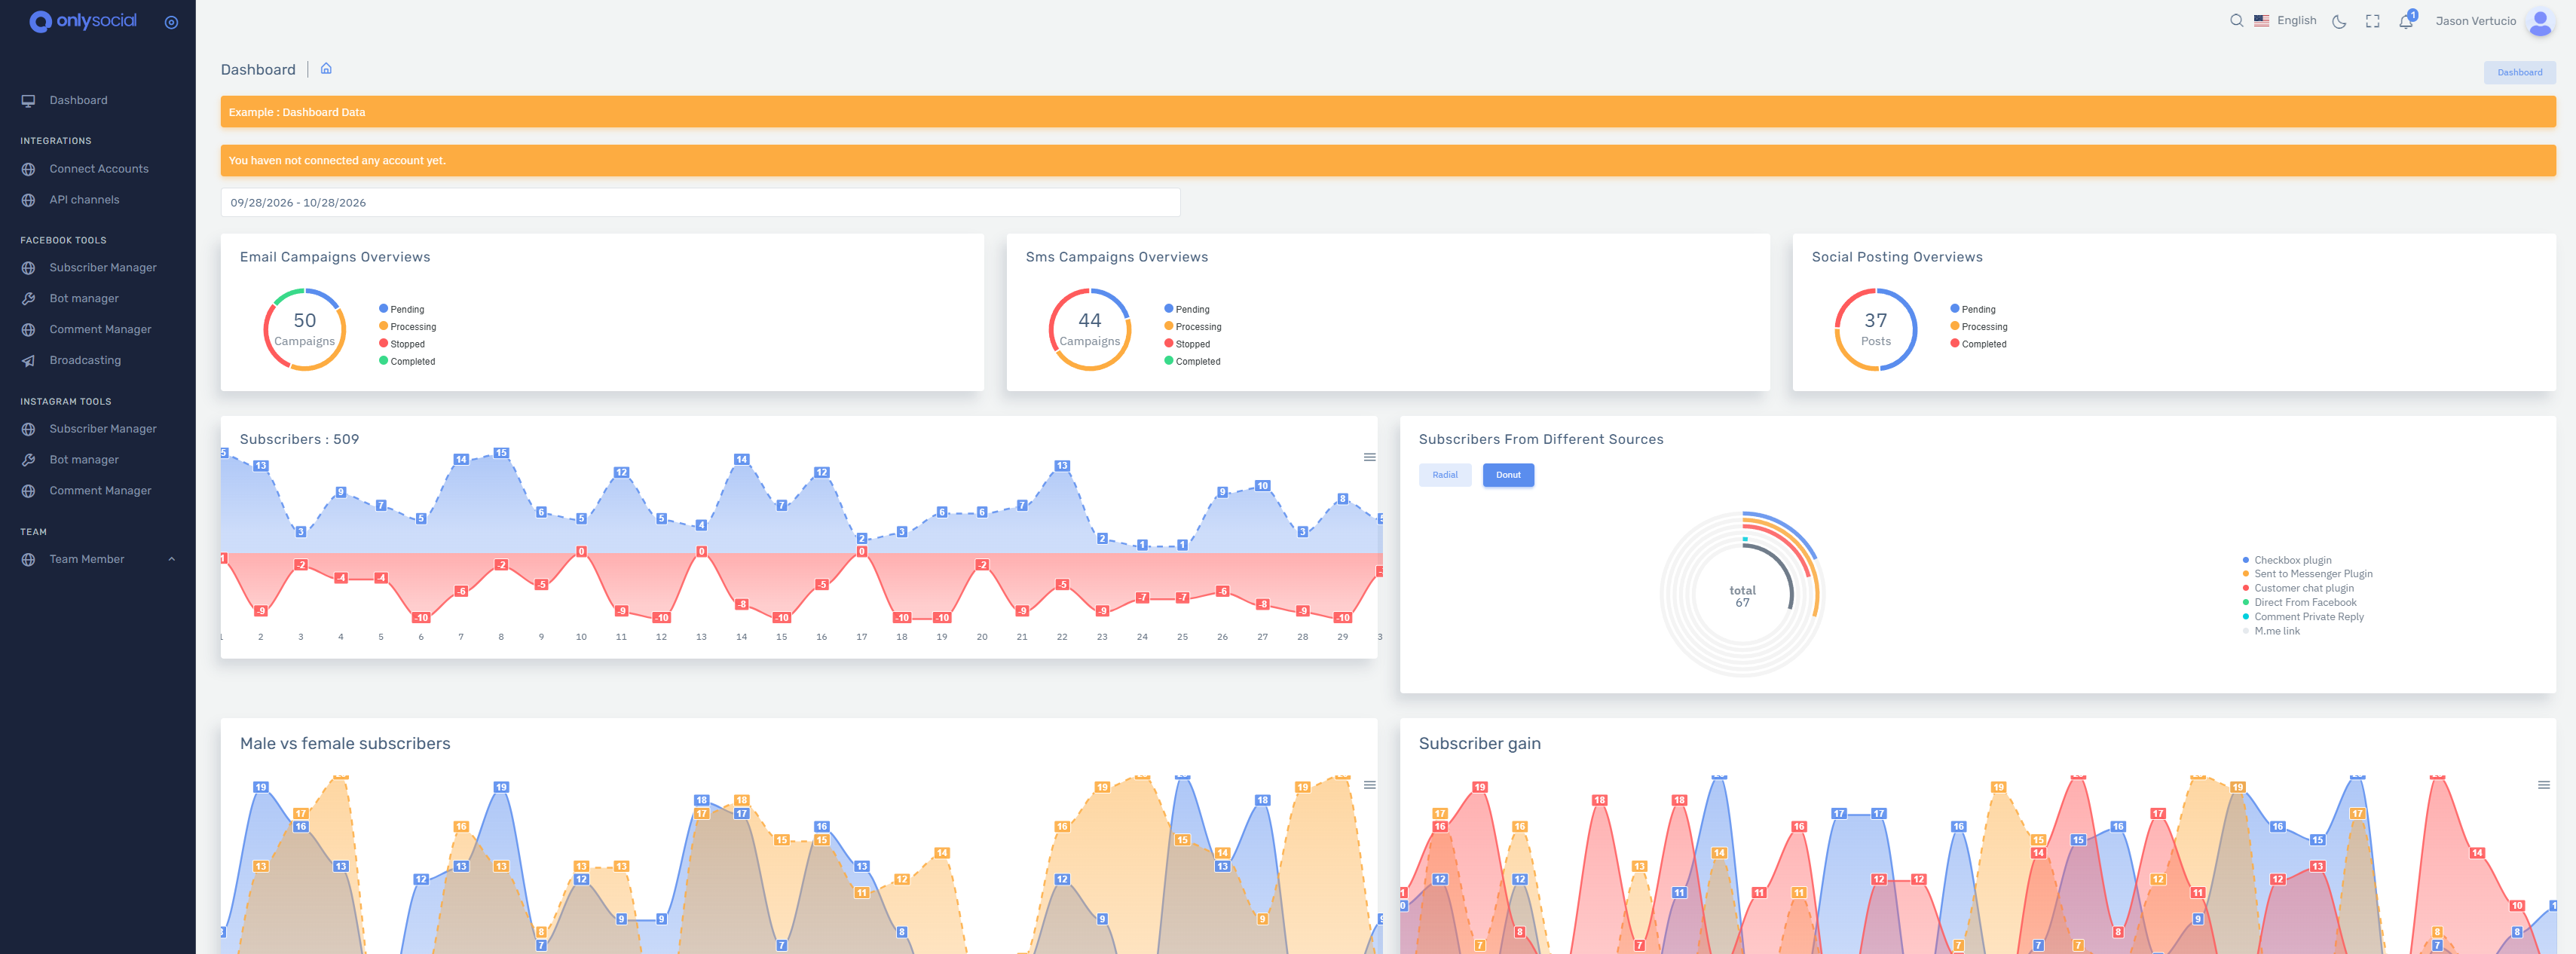Open Jason Vertucio account dropdown
The width and height of the screenshot is (2576, 954).
(2475, 21)
